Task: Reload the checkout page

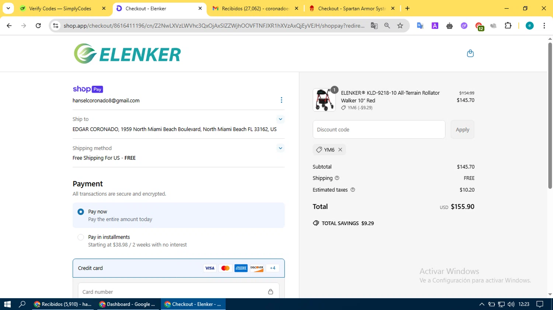Action: pyautogui.click(x=38, y=25)
